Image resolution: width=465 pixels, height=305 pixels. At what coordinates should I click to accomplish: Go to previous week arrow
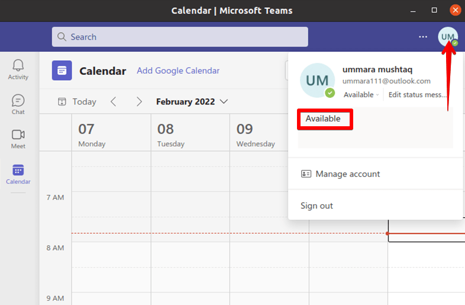(113, 101)
